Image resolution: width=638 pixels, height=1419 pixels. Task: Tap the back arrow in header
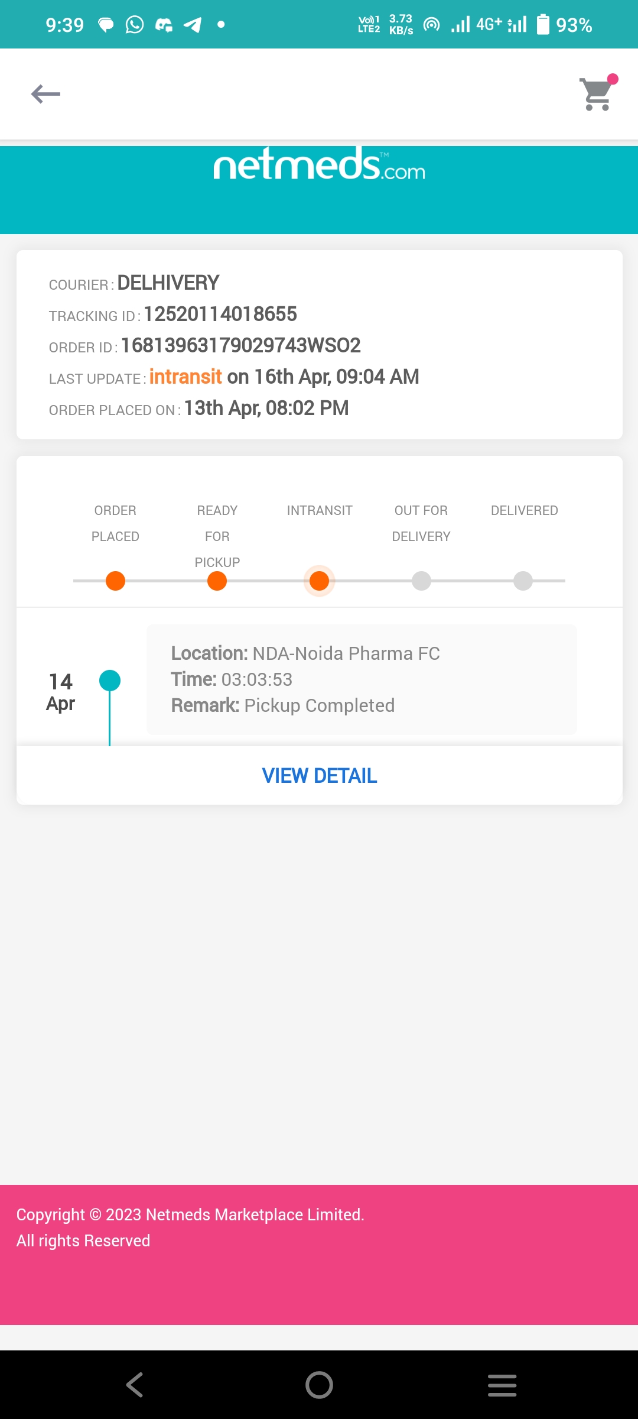(x=45, y=94)
